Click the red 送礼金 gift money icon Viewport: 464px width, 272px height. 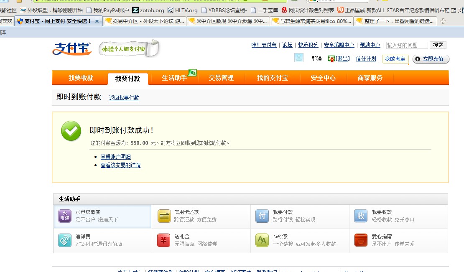[x=164, y=240]
